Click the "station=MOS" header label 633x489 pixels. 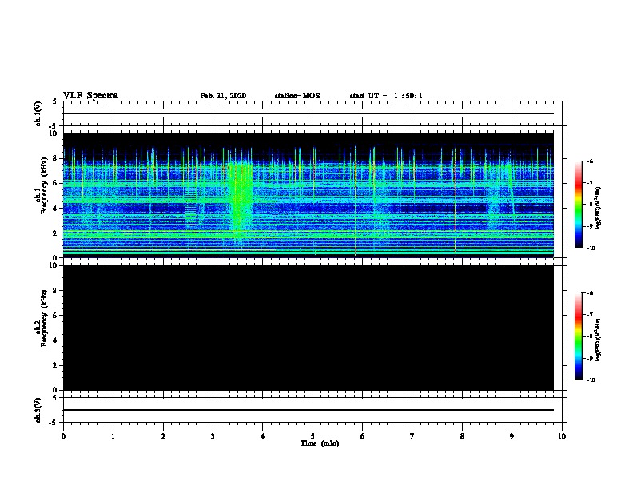[297, 96]
